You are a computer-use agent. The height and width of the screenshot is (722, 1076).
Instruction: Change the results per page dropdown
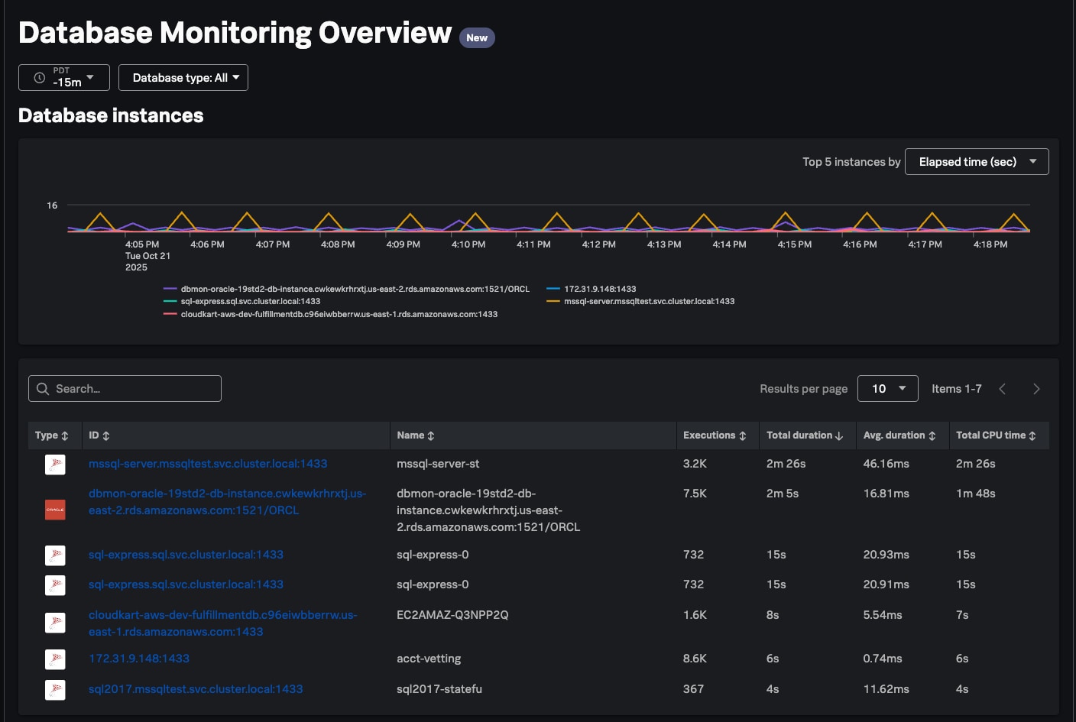tap(887, 389)
